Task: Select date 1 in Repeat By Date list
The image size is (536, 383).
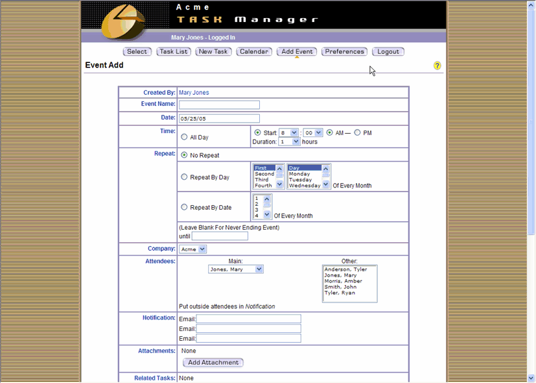Action: point(258,198)
